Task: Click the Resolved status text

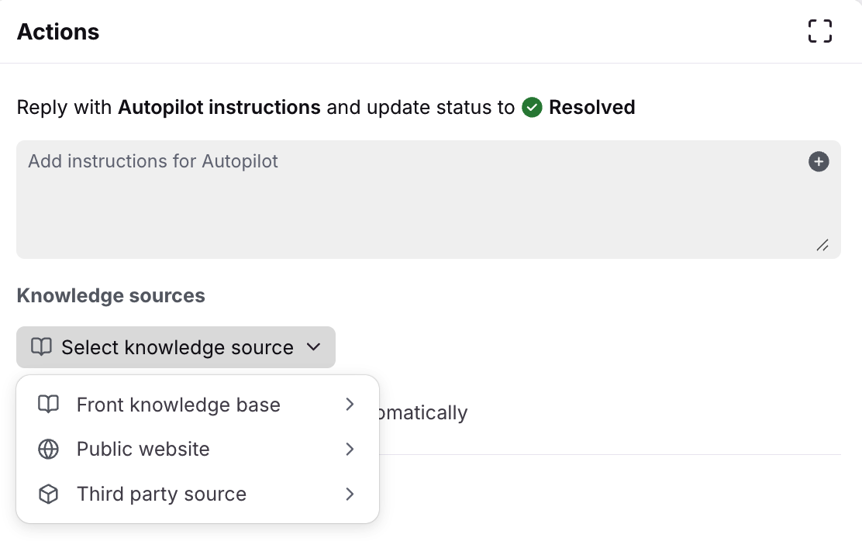Action: click(x=591, y=107)
